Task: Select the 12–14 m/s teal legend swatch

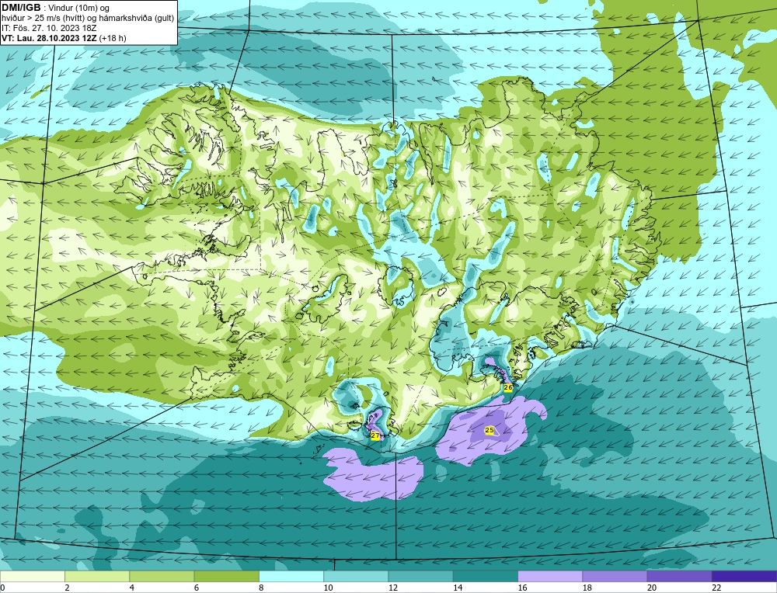Action: tap(420, 577)
